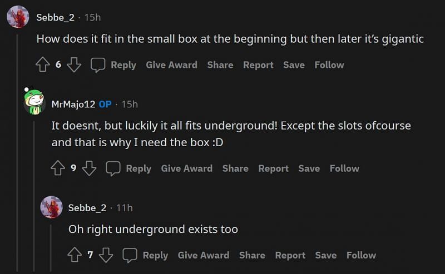This screenshot has width=445, height=274.
Task: Open Sebbe_2's username link on the top comment
Action: coord(55,17)
